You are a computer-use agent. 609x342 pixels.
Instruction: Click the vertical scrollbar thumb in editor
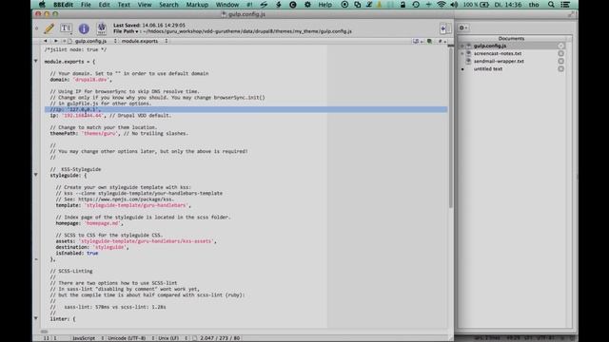(x=450, y=128)
